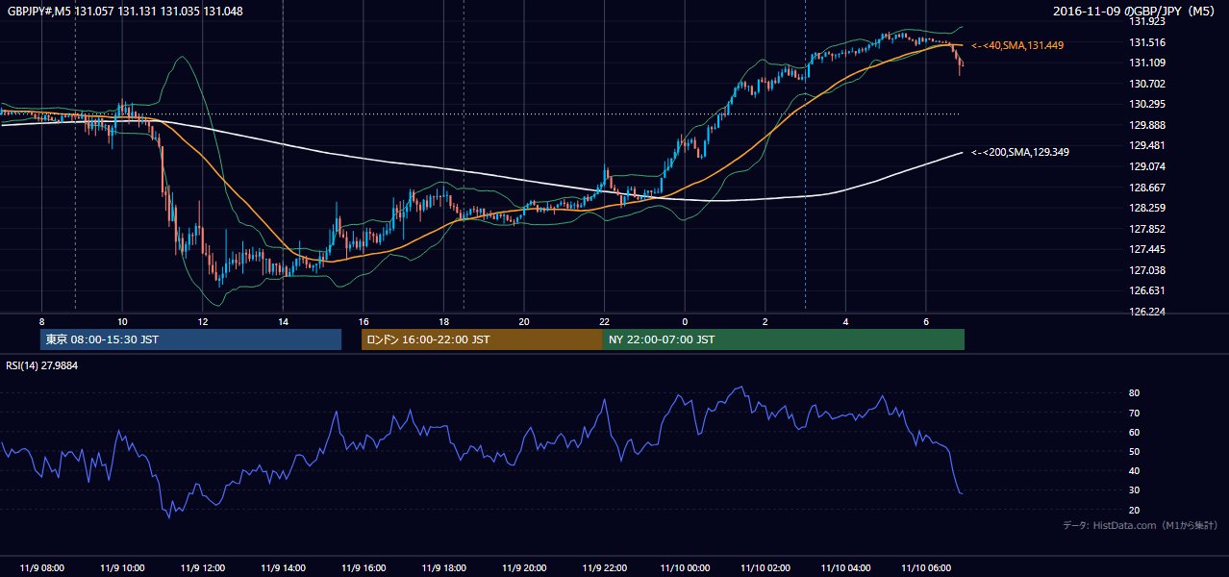Screen dimensions: 1229x577
Task: Click price level 131.109 on the axis
Action: pos(1147,63)
